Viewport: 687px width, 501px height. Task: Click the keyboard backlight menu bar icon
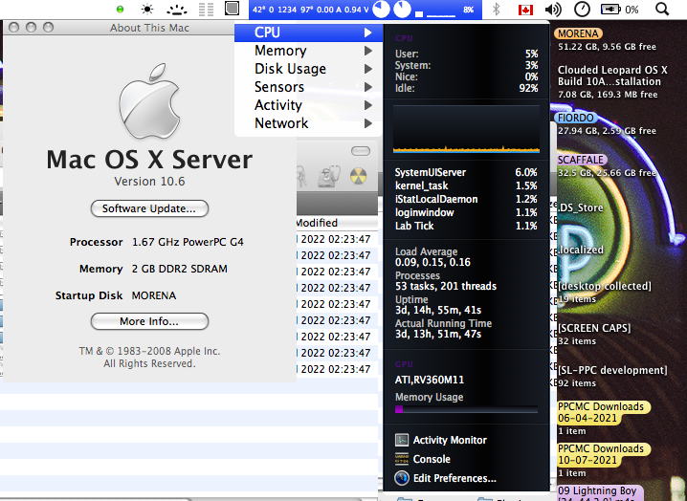177,10
